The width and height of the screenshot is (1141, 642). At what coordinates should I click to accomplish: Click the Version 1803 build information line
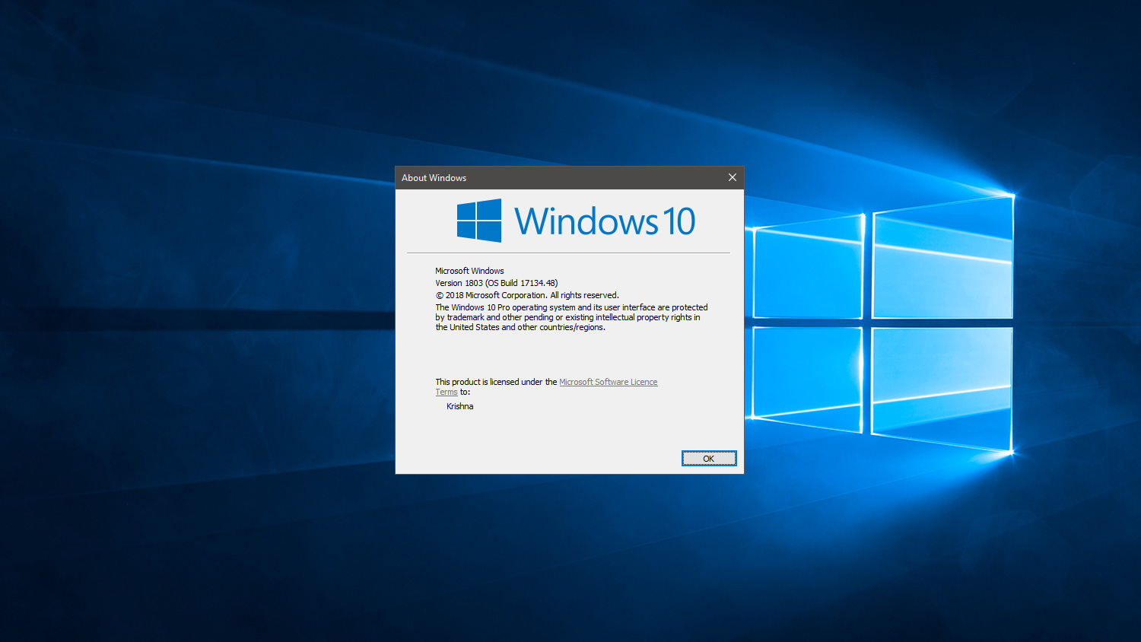click(x=495, y=282)
